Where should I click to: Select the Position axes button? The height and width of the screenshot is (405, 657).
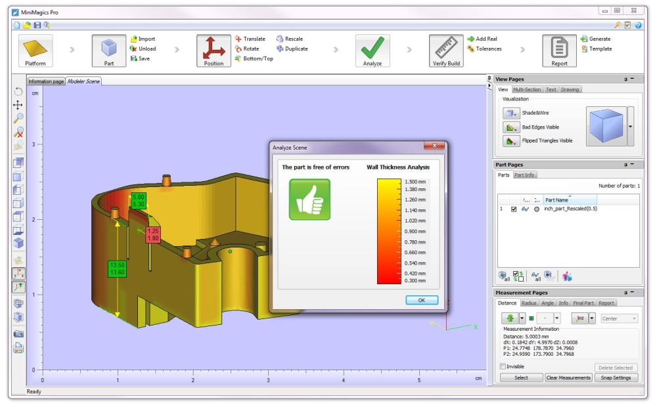click(214, 51)
